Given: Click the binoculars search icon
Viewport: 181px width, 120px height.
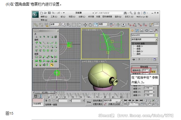Looking at the screenshot, I should point(125,13).
